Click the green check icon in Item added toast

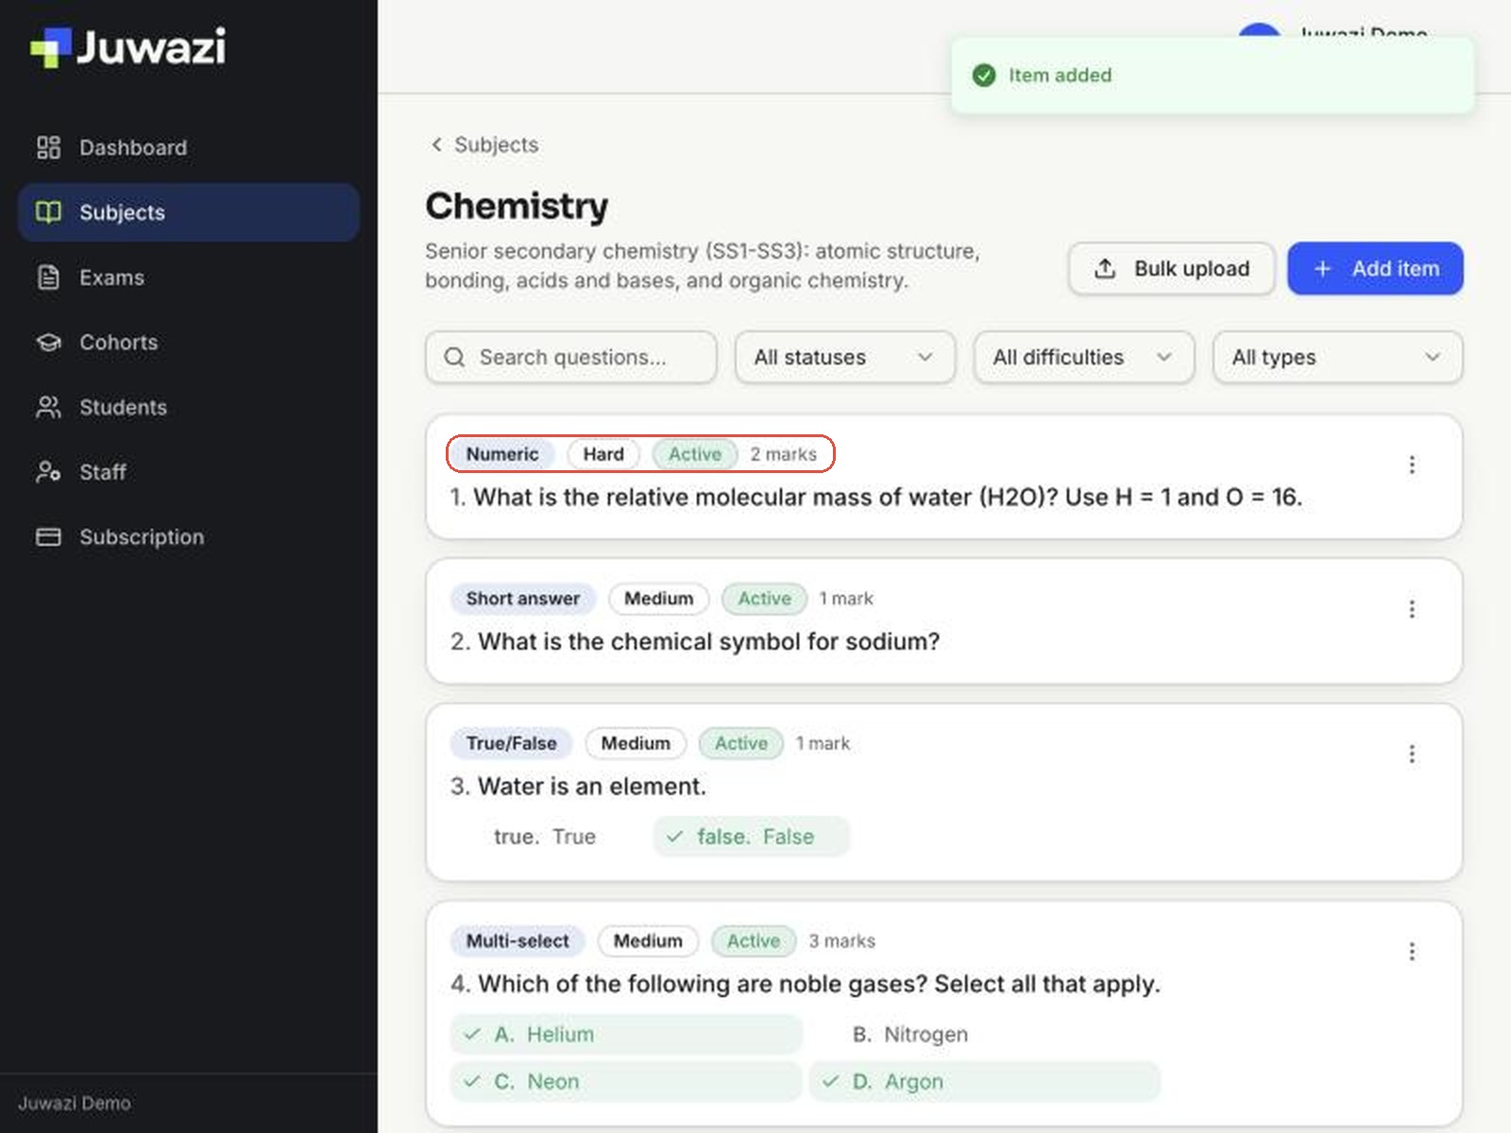[984, 76]
